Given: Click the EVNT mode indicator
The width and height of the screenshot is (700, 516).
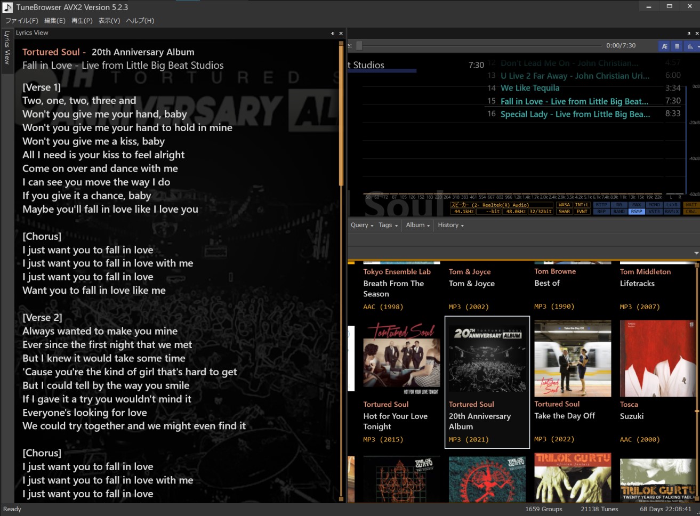Looking at the screenshot, I should (x=581, y=211).
